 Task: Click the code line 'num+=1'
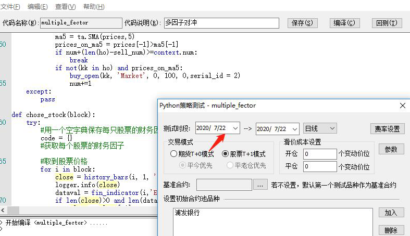point(80,84)
